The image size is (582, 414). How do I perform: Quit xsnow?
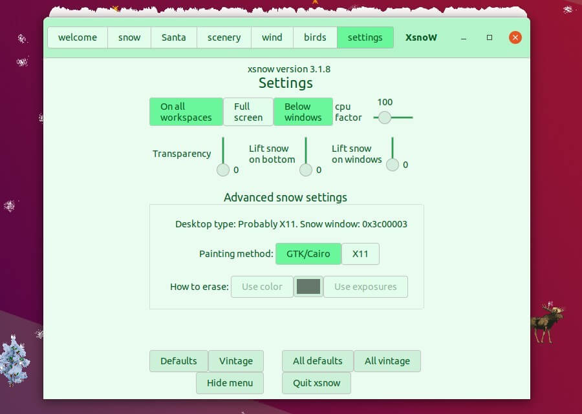point(316,382)
